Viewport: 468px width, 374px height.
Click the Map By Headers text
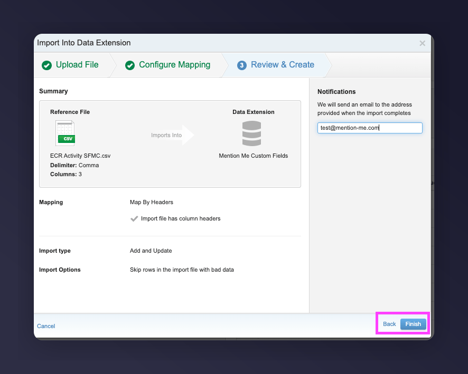151,203
